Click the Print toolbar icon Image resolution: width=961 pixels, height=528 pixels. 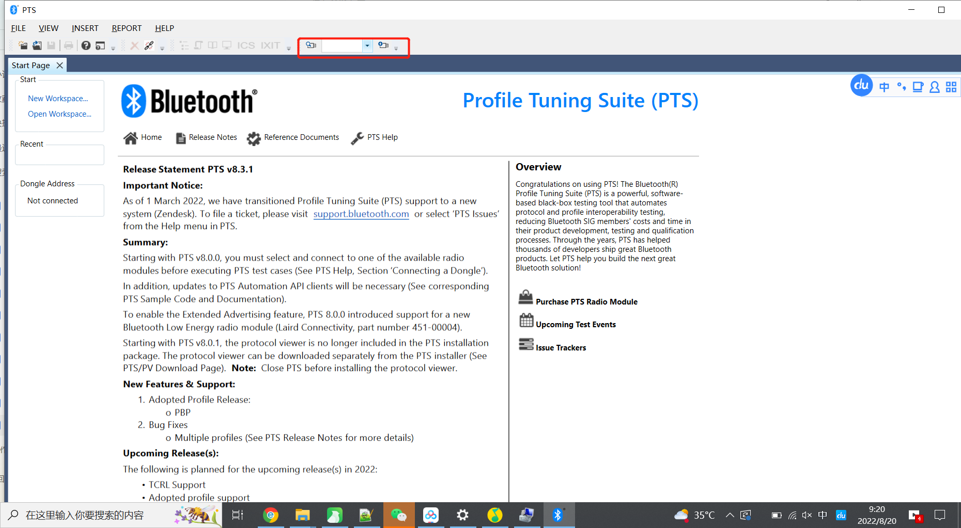coord(68,45)
